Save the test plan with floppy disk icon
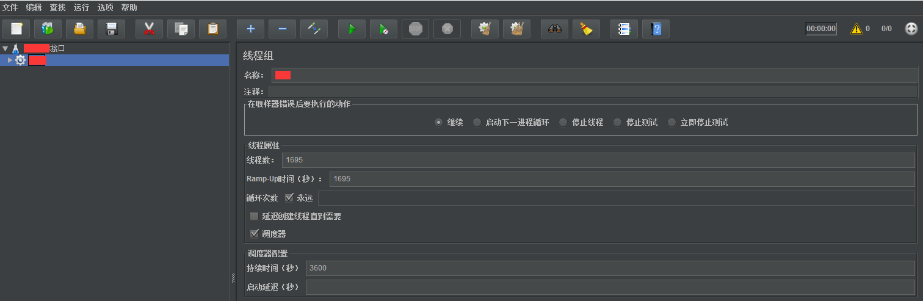 pos(111,29)
